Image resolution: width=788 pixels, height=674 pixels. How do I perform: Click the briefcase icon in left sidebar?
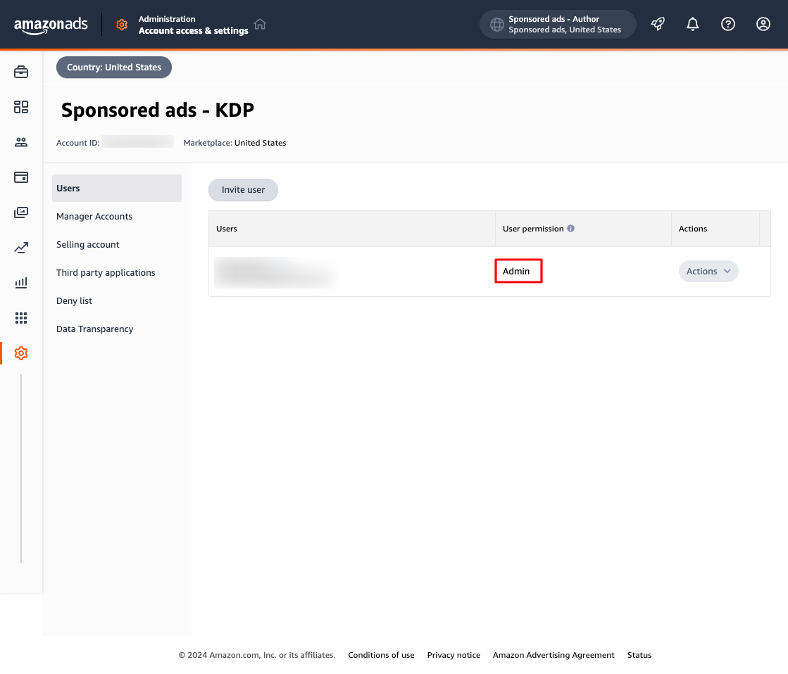pos(21,72)
